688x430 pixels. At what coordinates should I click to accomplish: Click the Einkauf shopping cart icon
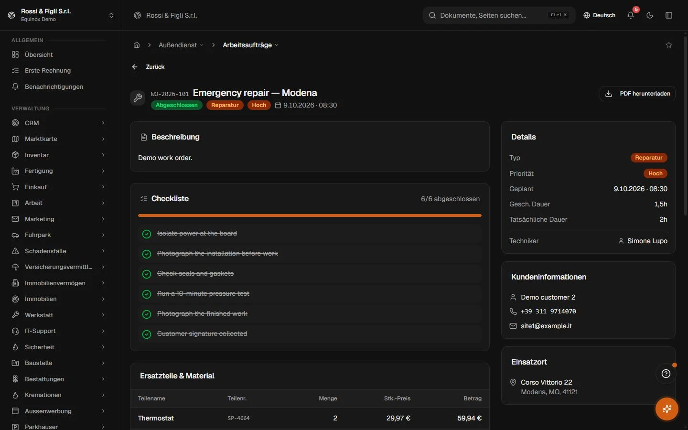coord(15,187)
